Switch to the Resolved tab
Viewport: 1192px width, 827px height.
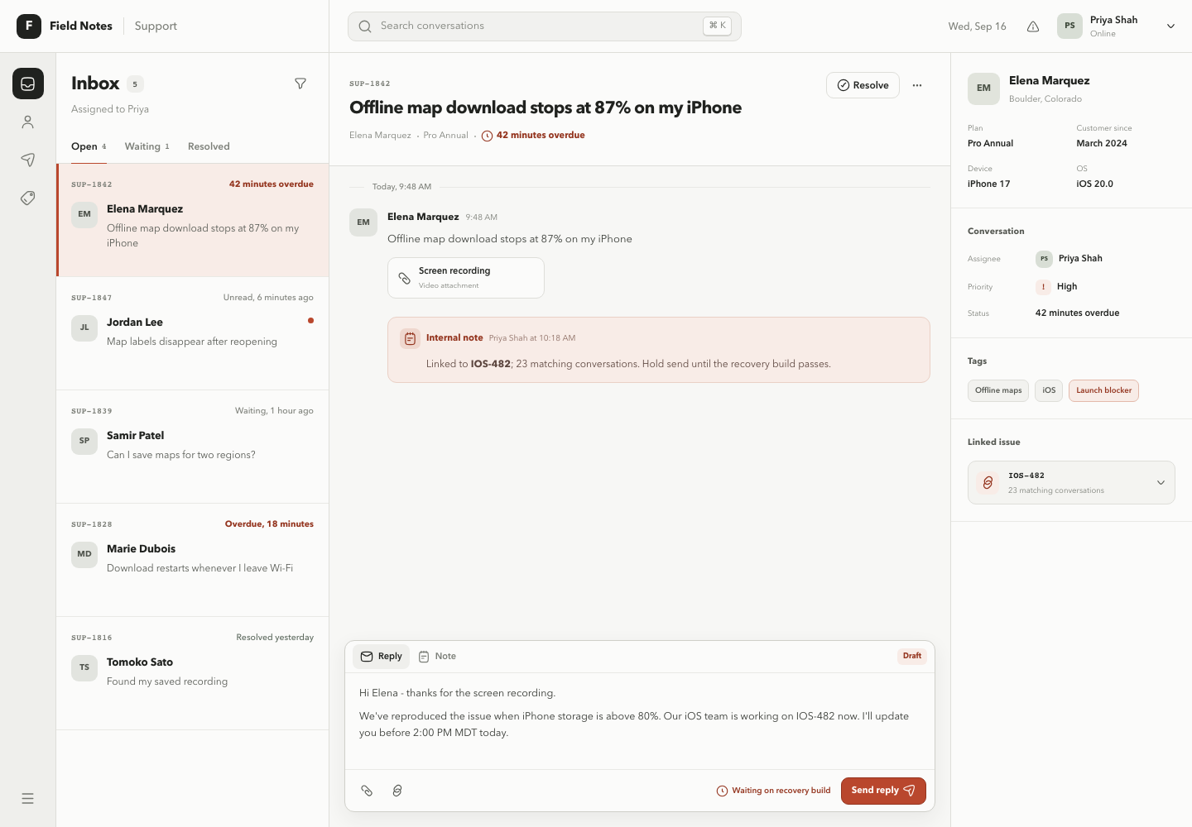point(209,146)
